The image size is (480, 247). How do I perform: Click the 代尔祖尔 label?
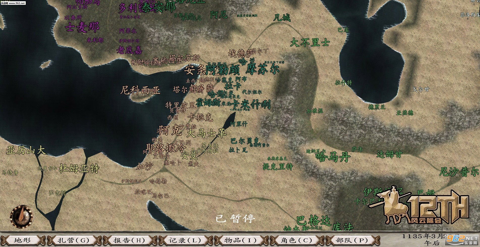click(x=252, y=92)
